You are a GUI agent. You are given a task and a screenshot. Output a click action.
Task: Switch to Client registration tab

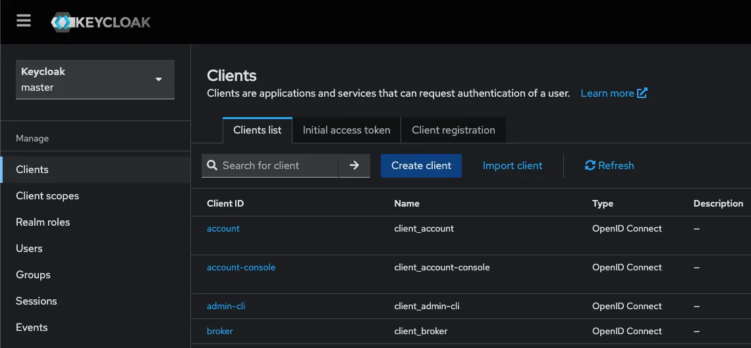coord(453,130)
